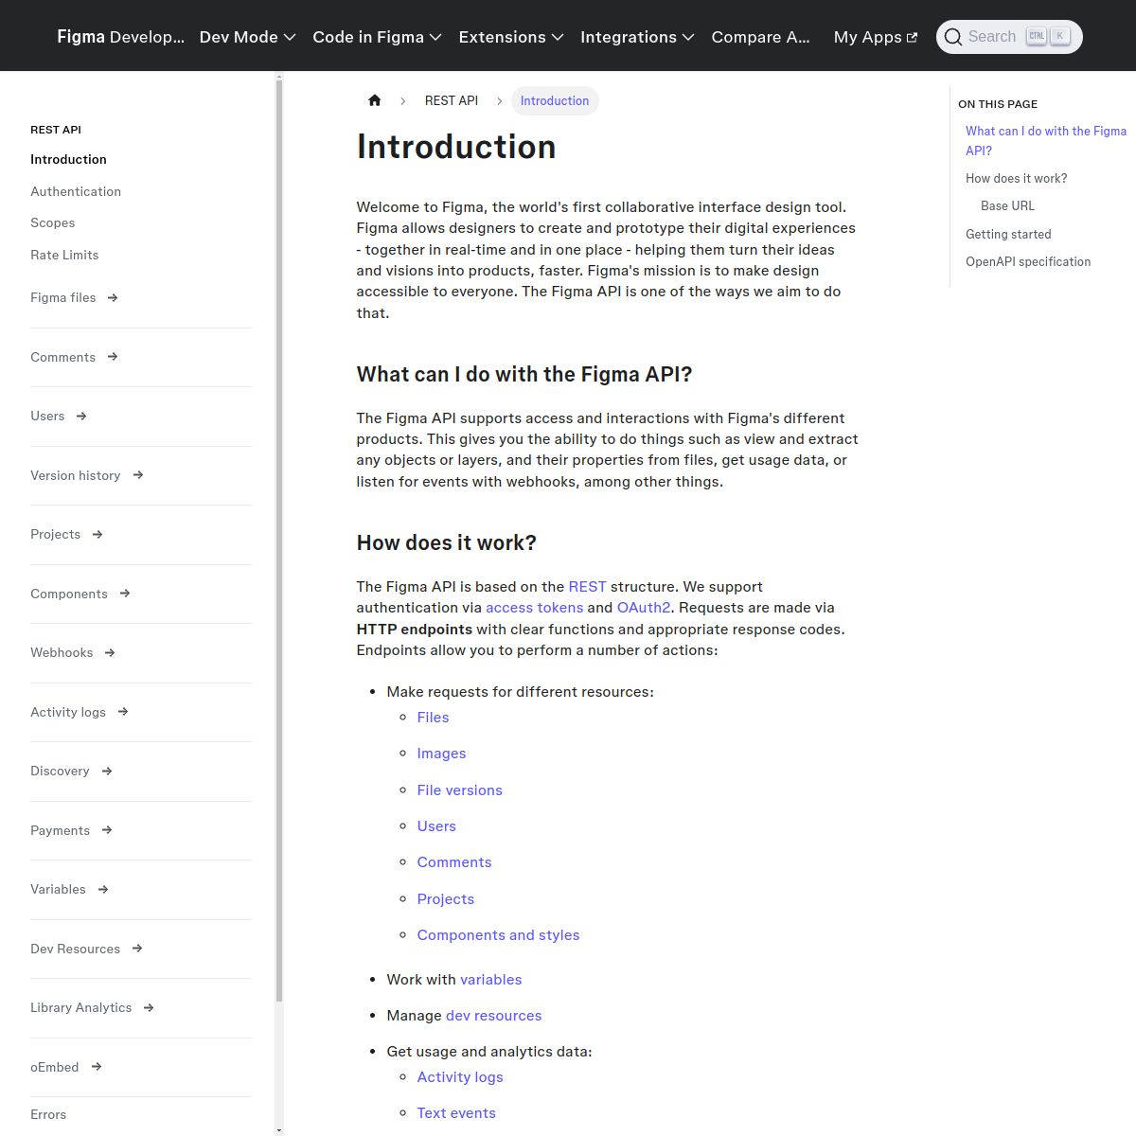Click the arrow icon next to Variables
Screen dimensions: 1136x1136
click(103, 890)
